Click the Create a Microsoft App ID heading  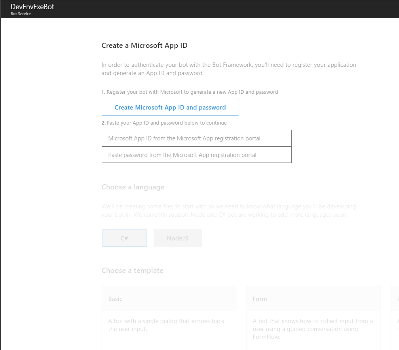[144, 45]
